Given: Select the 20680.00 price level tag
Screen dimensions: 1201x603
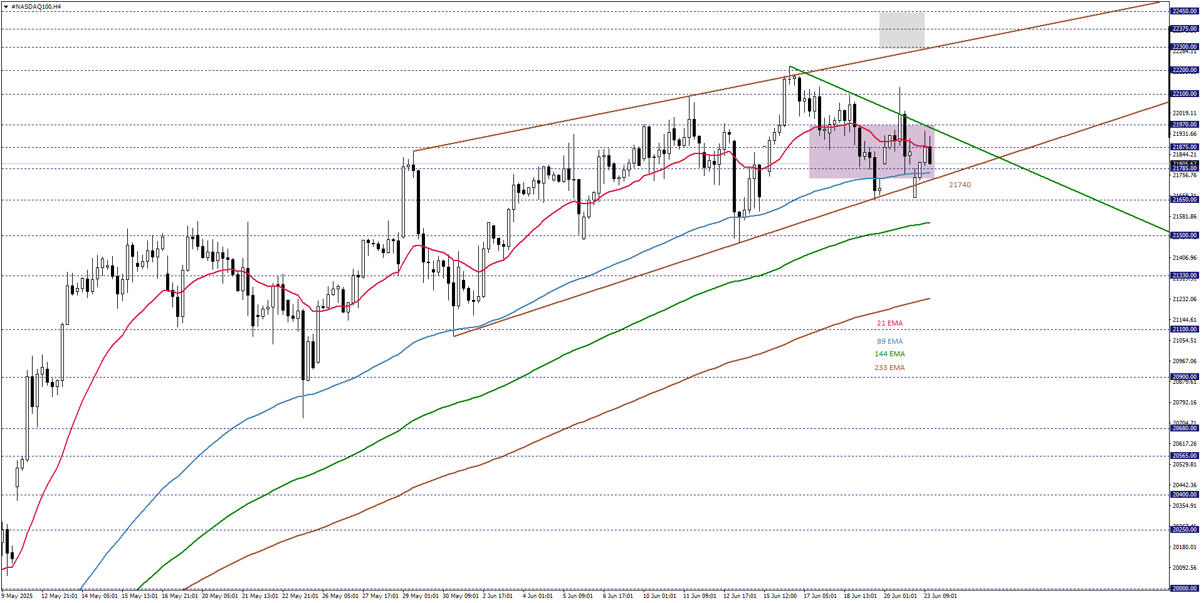Looking at the screenshot, I should tap(1184, 428).
